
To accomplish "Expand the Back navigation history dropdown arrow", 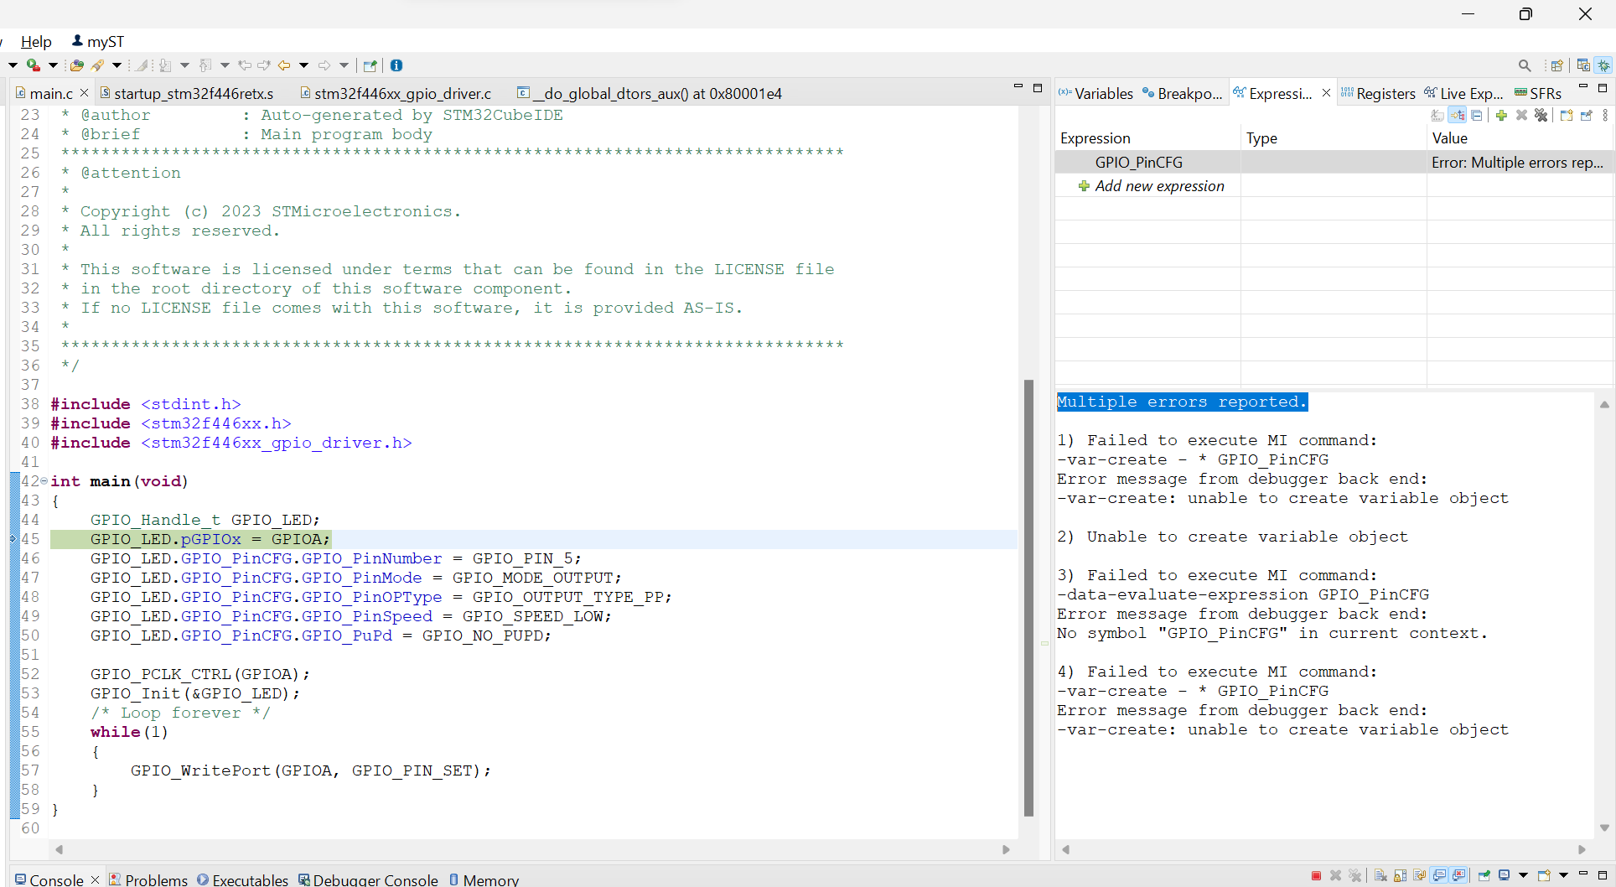I will click(303, 65).
